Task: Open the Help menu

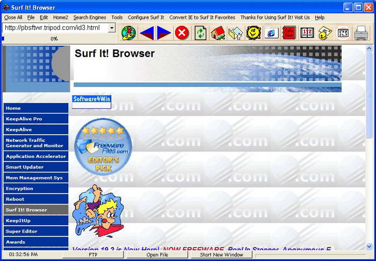Action: (x=320, y=18)
